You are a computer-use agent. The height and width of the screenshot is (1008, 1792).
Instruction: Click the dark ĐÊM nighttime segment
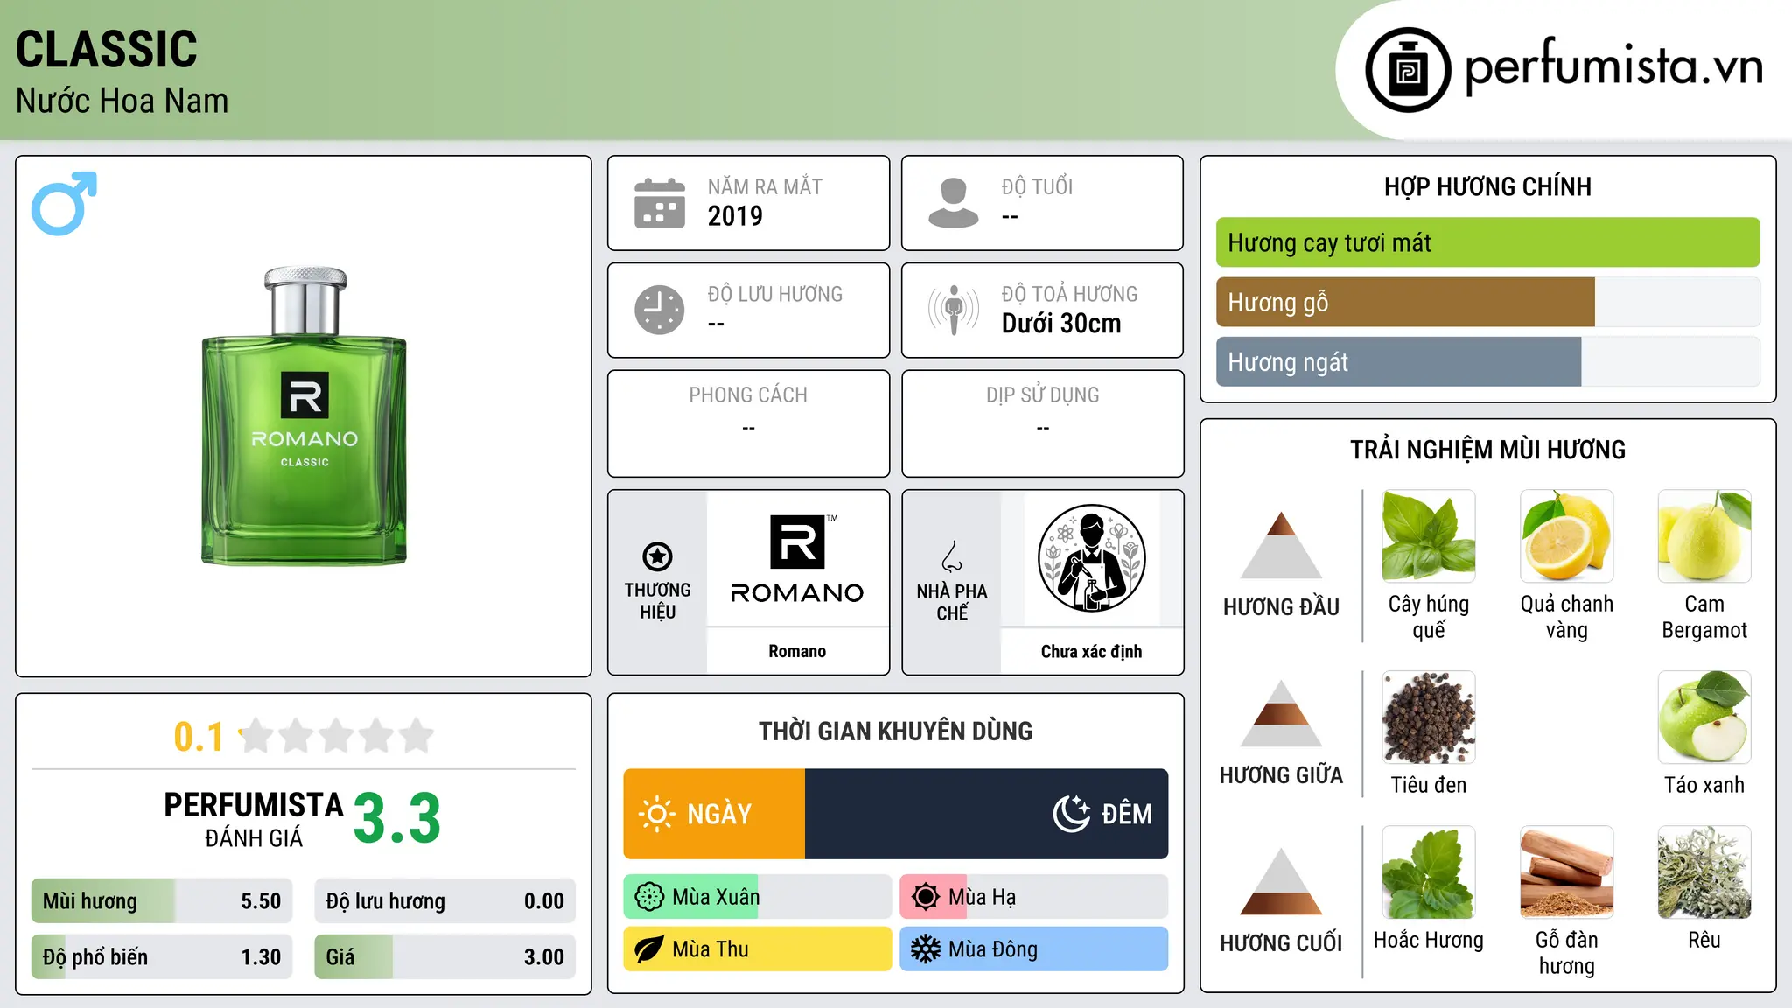click(x=987, y=814)
